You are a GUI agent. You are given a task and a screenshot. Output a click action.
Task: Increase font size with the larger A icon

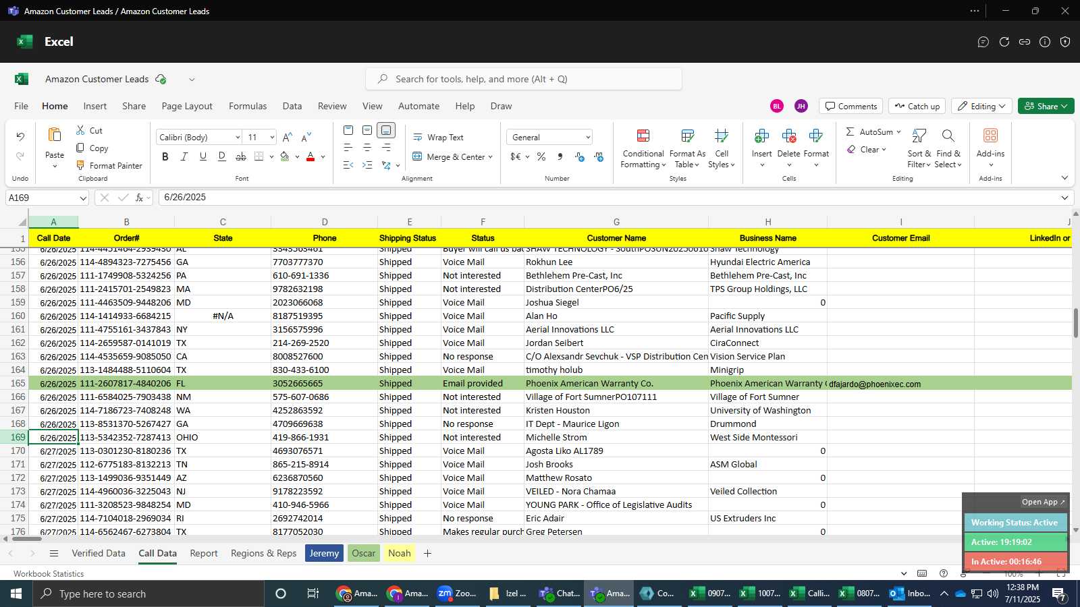click(288, 137)
